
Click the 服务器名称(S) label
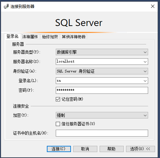pyautogui.click(x=27, y=62)
